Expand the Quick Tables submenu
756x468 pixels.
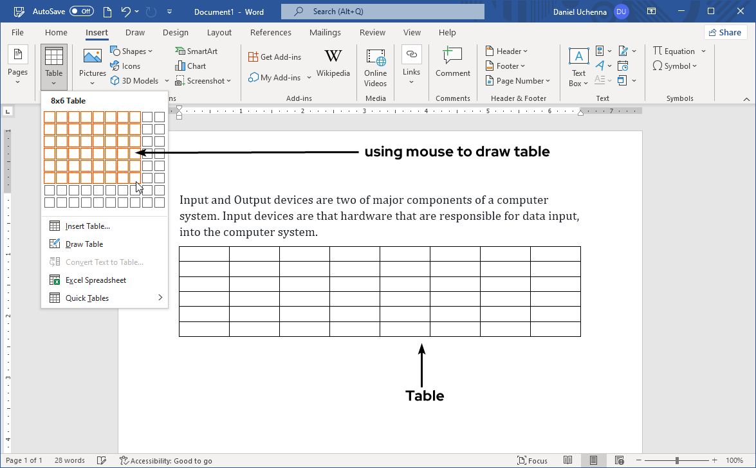[x=87, y=298]
